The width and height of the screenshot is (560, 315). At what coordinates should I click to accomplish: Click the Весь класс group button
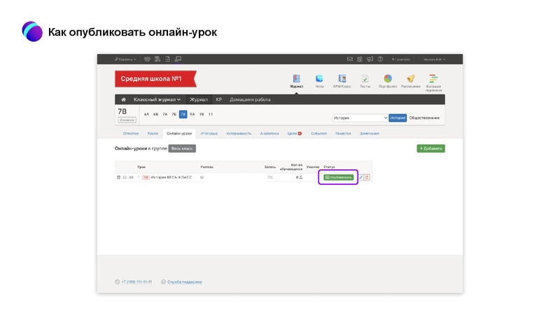tap(182, 148)
